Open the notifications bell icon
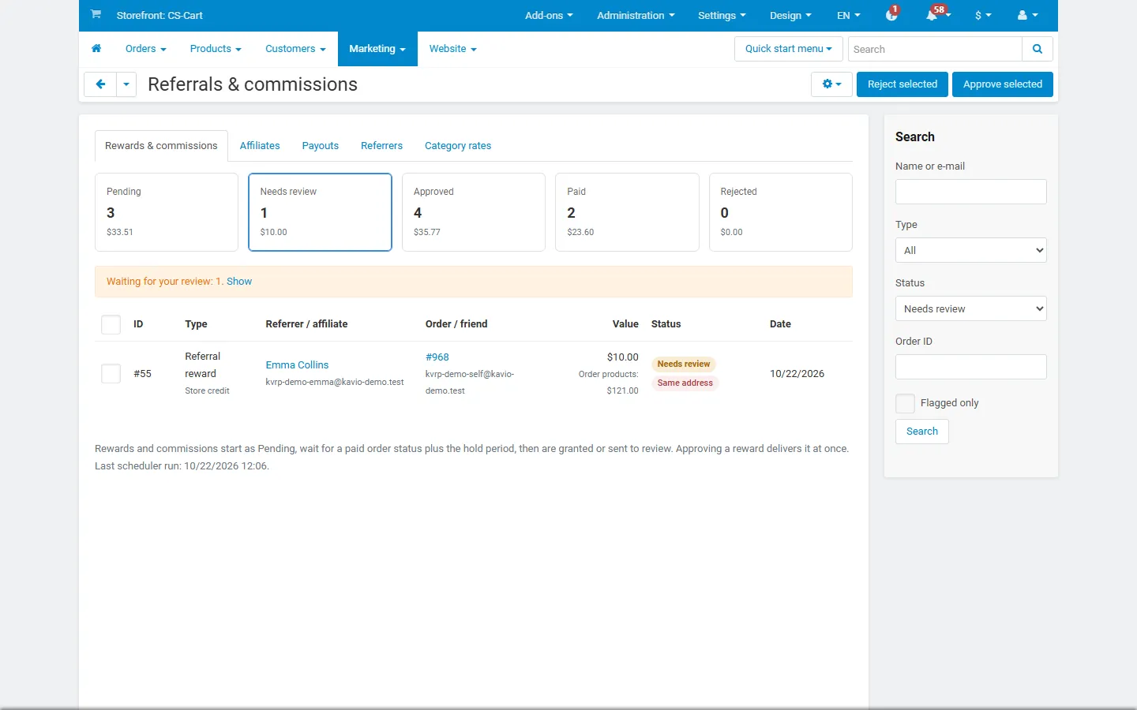1137x710 pixels. tap(932, 15)
